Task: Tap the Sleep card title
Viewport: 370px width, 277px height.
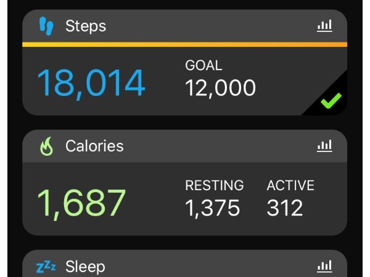Action: [x=85, y=267]
